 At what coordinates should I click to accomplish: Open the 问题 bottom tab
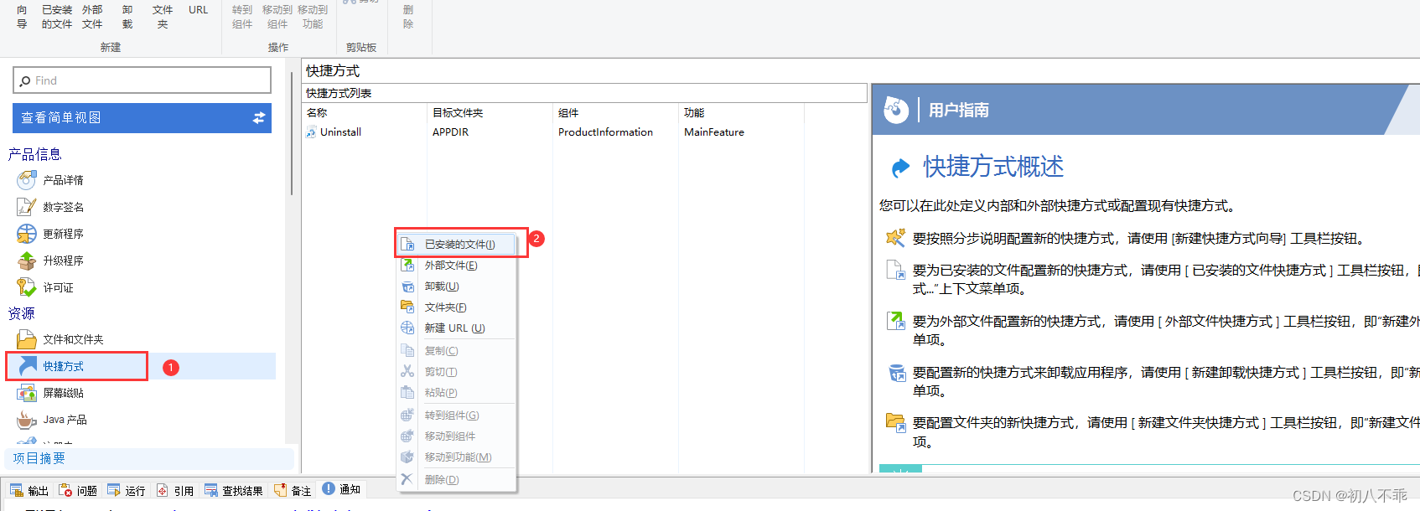point(78,490)
